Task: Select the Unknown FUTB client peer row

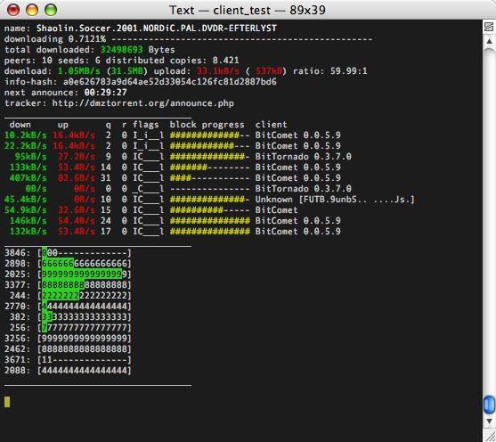Action: point(209,200)
